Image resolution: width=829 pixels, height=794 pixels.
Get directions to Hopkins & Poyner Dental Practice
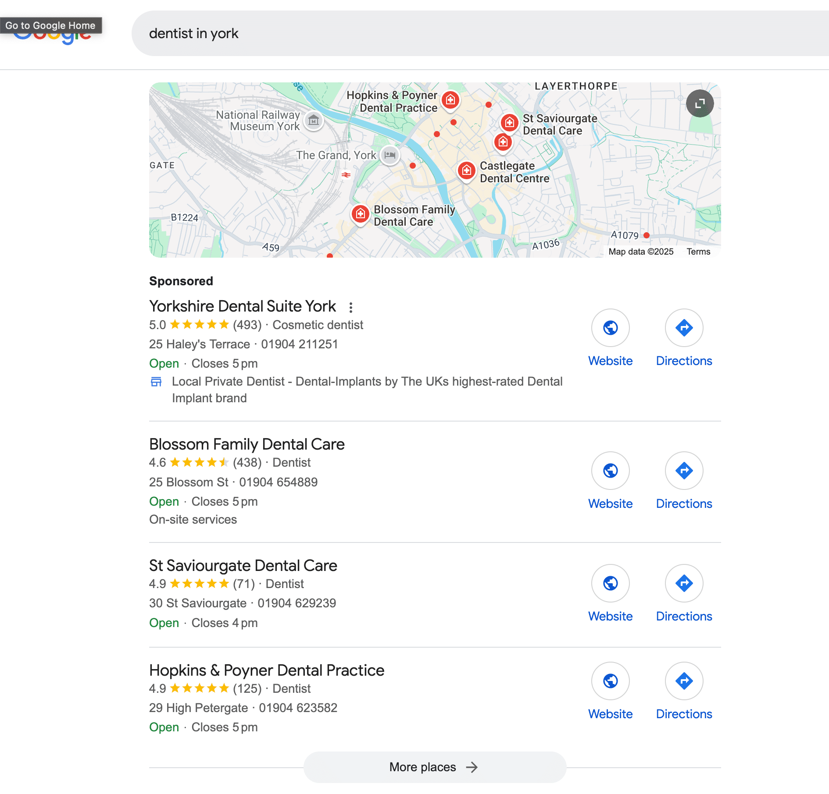(x=684, y=681)
